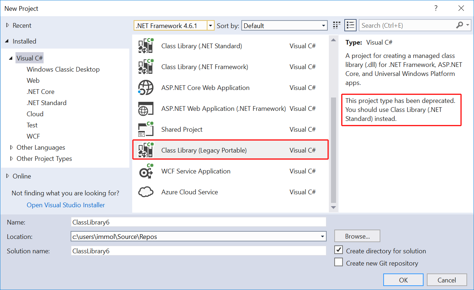Click the project Name input field

(x=198, y=222)
